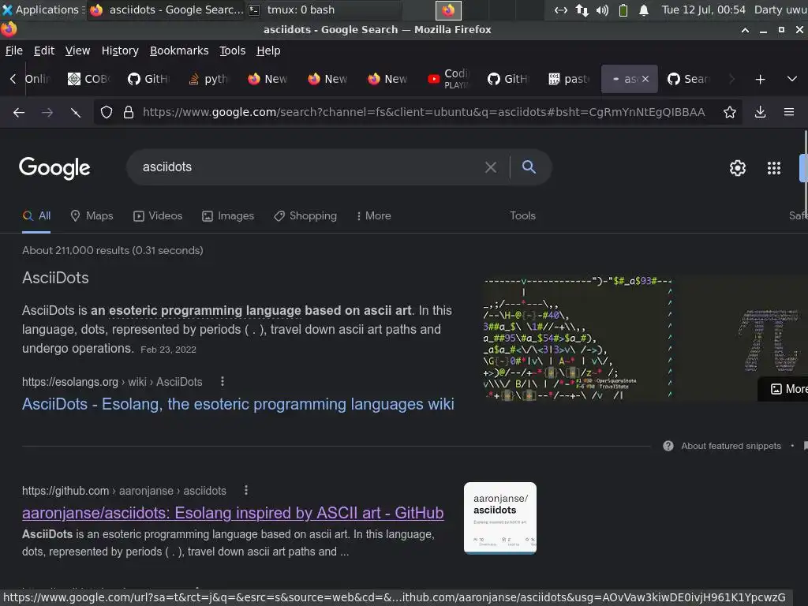Open the Edit menu

44,50
